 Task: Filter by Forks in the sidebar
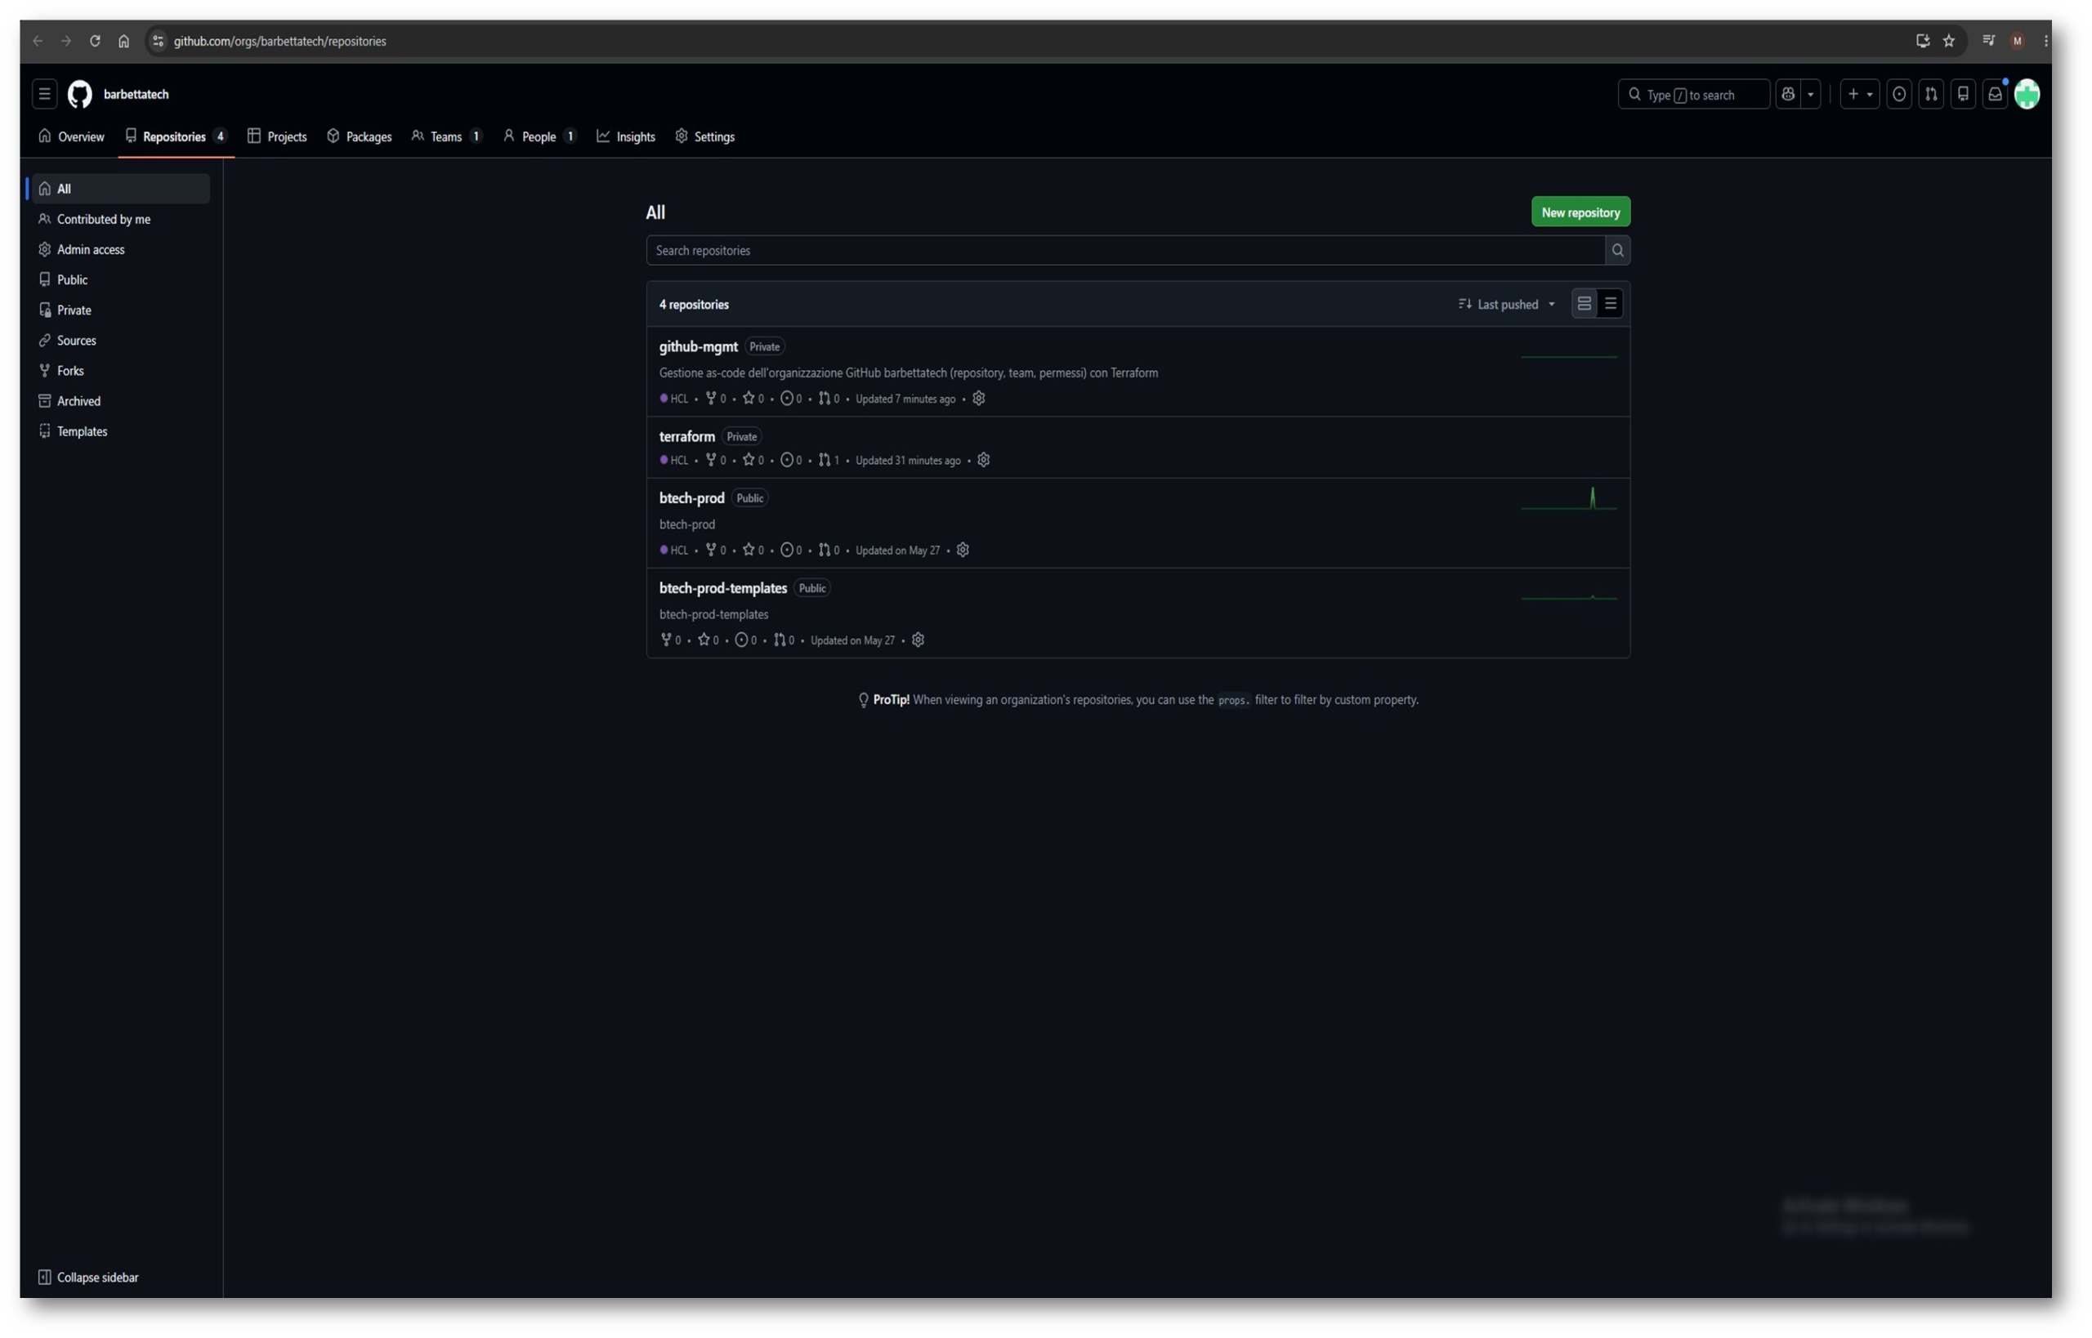119,371
